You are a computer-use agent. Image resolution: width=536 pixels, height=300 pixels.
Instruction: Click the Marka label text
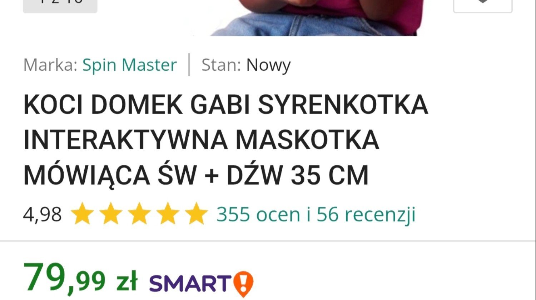(x=50, y=65)
